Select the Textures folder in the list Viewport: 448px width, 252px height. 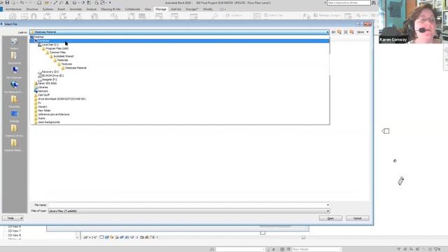pos(65,64)
